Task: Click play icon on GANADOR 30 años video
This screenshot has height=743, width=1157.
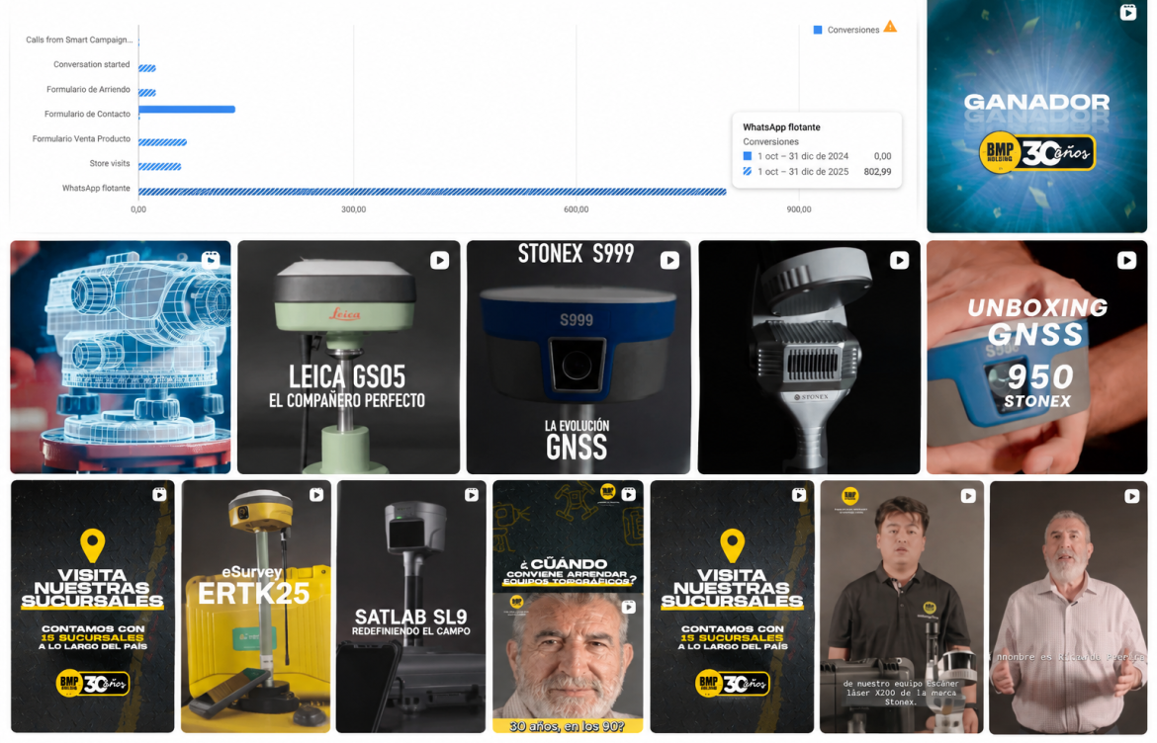Action: [x=1128, y=12]
